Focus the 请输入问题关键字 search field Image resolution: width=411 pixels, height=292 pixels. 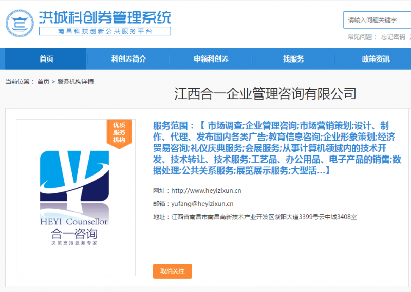point(377,20)
